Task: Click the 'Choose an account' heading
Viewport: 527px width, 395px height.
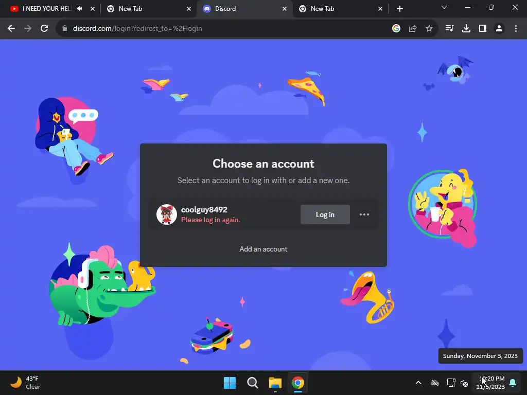Action: [263, 164]
